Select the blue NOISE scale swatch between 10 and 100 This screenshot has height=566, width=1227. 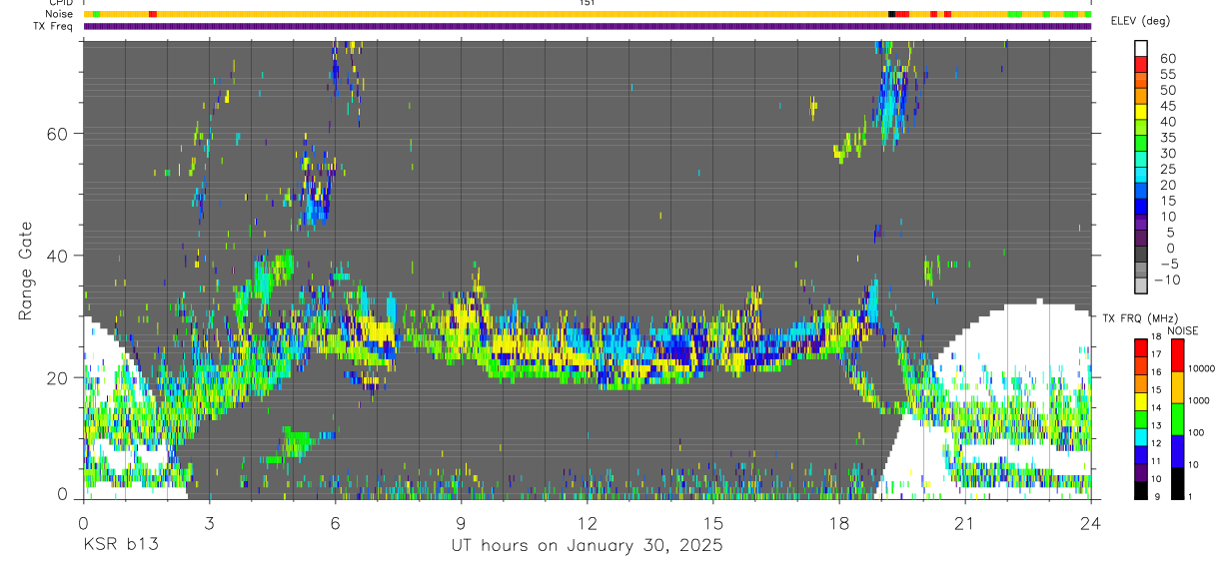tap(1176, 450)
